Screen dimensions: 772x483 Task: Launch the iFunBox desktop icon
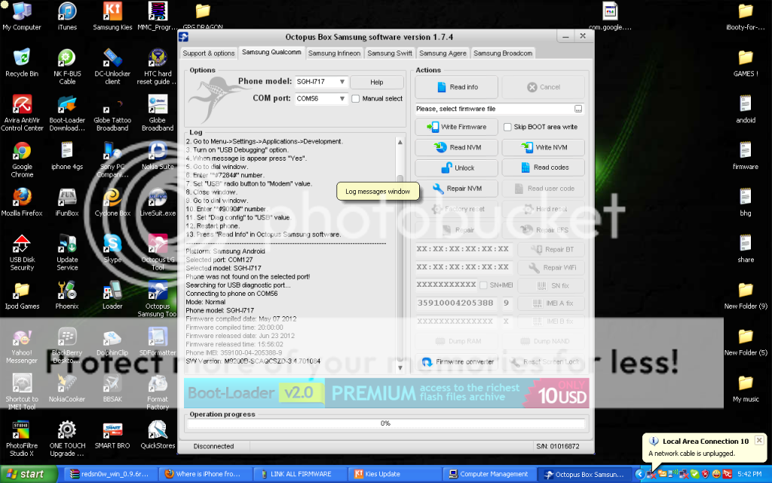coord(67,202)
